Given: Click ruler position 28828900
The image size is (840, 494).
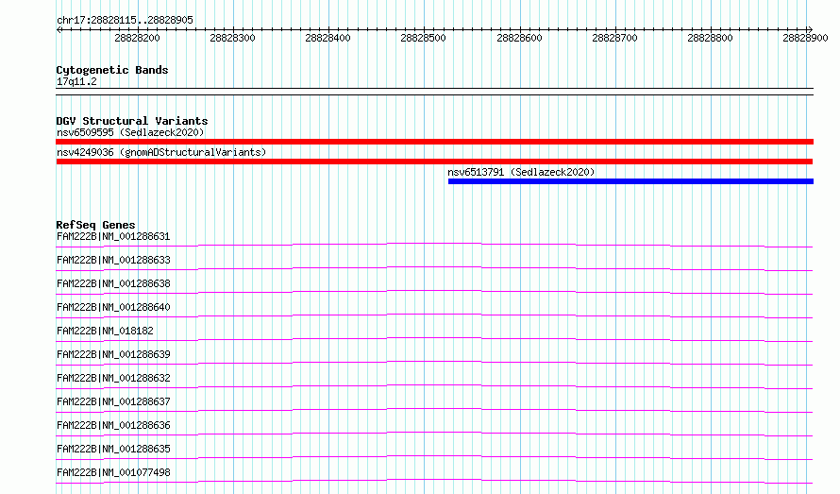Looking at the screenshot, I should (x=806, y=38).
